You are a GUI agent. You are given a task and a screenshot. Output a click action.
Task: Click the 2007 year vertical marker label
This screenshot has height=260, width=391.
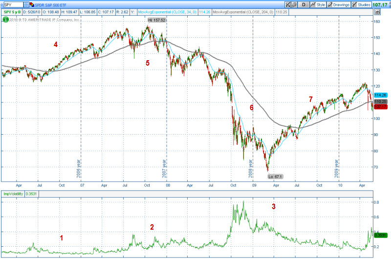point(164,168)
